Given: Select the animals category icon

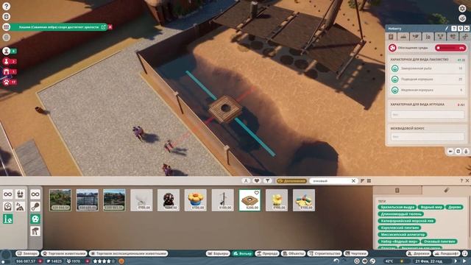Looking at the screenshot, I should click(20, 194).
